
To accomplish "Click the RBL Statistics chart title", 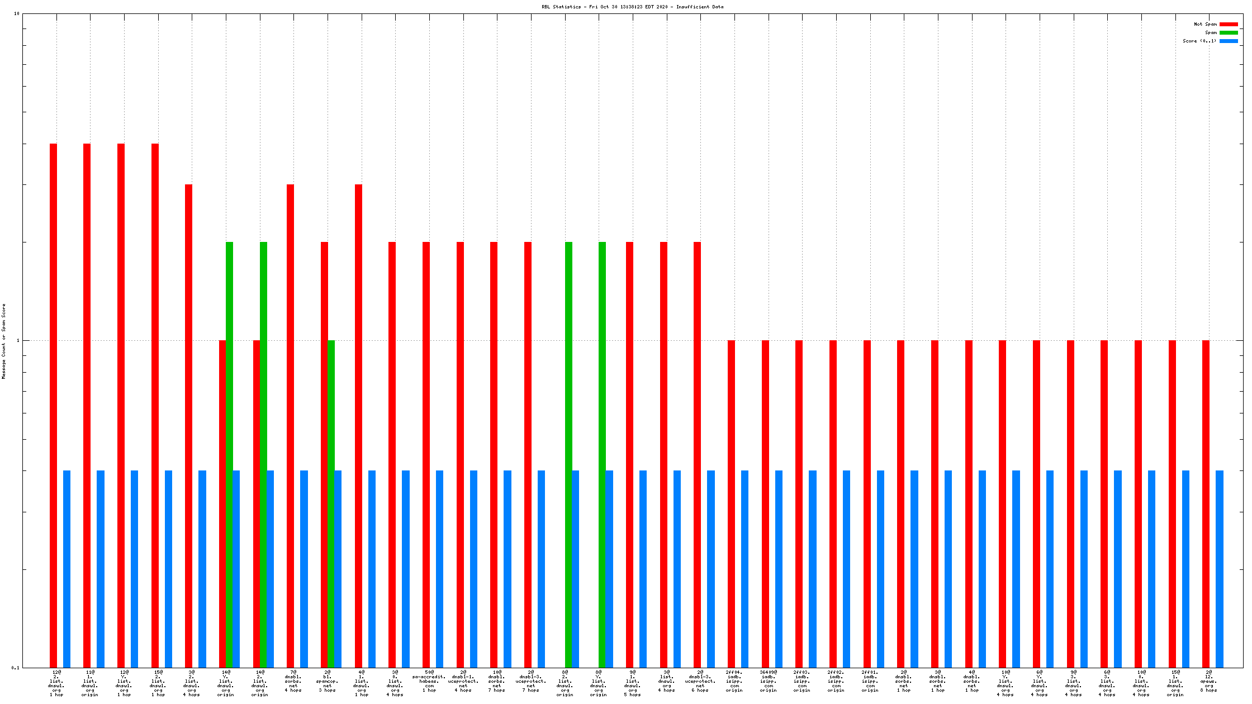I will (632, 7).
